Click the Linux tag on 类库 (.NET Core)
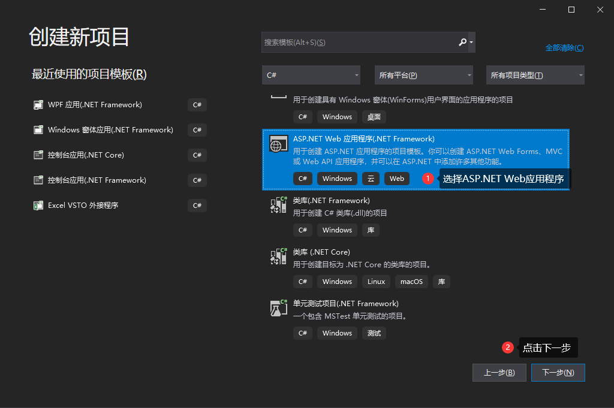This screenshot has height=408, width=614. (x=376, y=282)
